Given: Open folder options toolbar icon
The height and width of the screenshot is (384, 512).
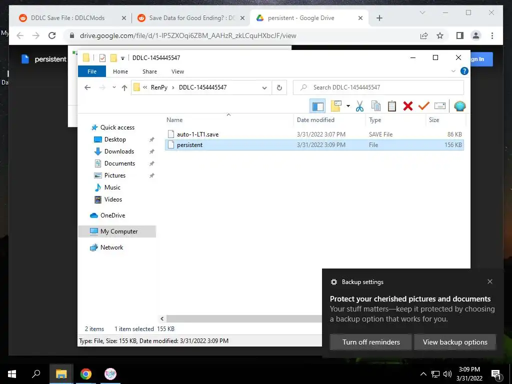Looking at the screenshot, I should (x=336, y=106).
